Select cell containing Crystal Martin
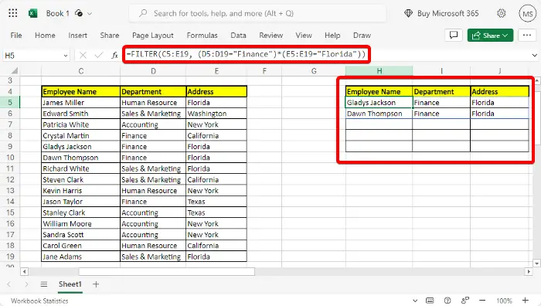541x306 pixels. pyautogui.click(x=80, y=135)
